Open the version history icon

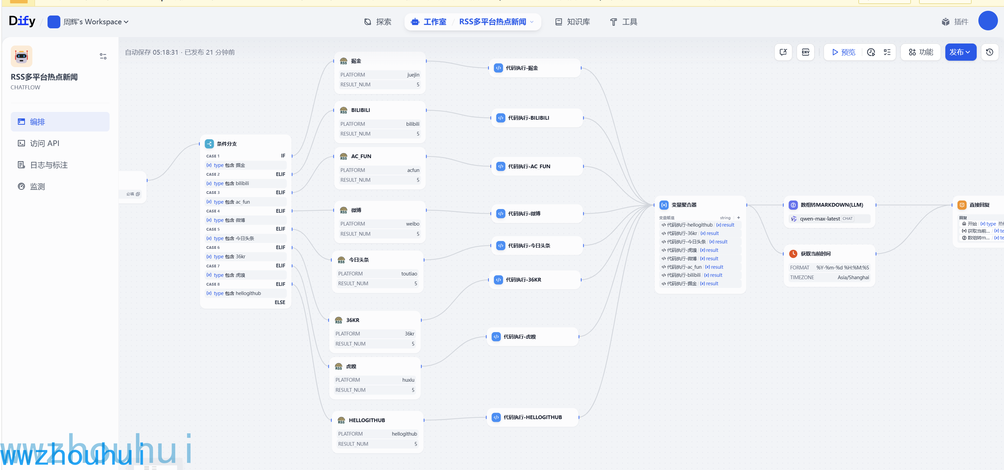[x=990, y=52]
